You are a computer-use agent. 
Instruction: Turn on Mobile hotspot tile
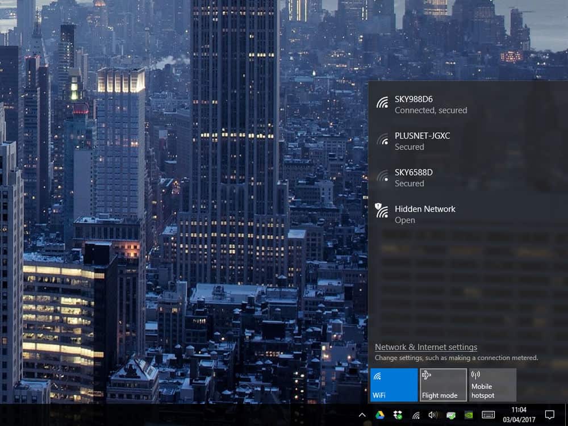[x=492, y=385]
